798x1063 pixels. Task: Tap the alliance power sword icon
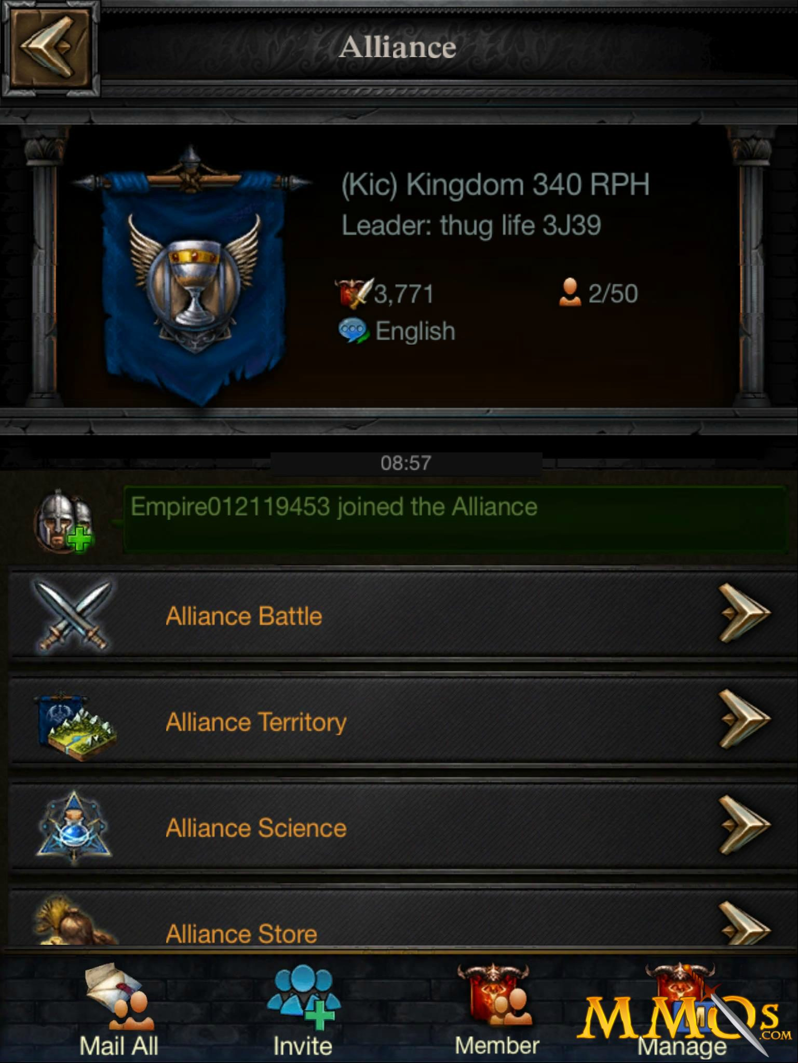tap(354, 293)
